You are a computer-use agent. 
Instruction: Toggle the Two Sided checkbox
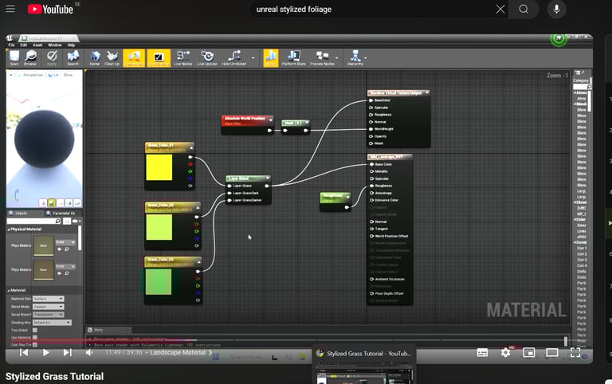[x=35, y=330]
